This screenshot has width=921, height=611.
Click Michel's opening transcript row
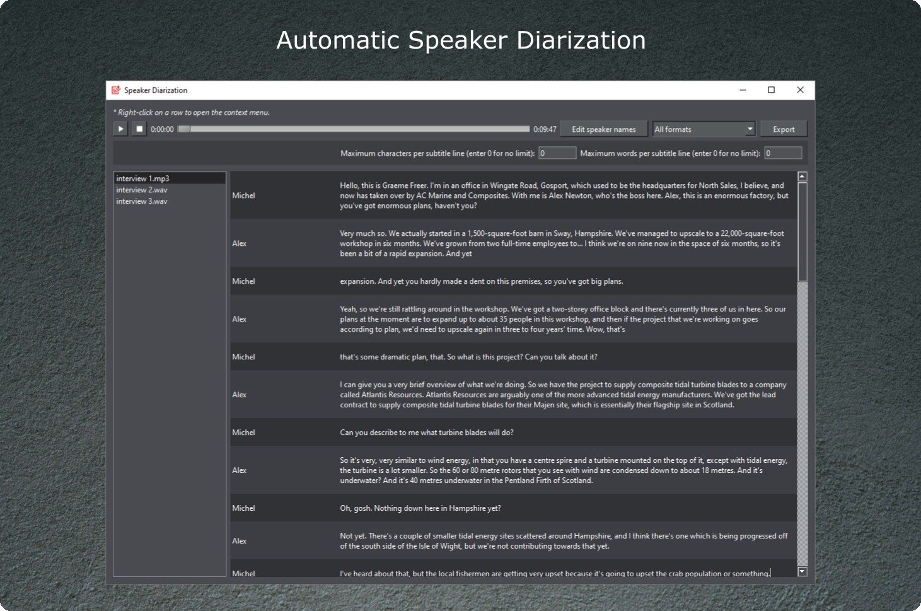(504, 195)
